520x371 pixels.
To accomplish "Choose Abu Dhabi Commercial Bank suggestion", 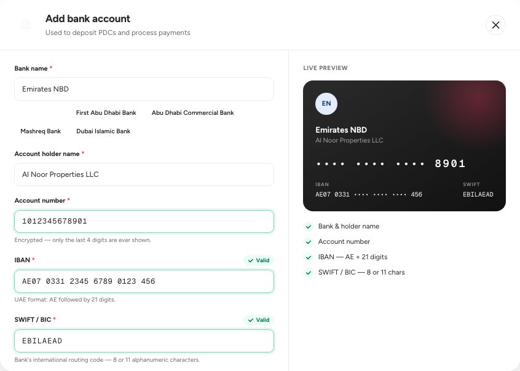I will click(192, 113).
